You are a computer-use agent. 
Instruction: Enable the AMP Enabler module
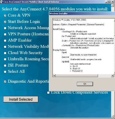click(x=5, y=41)
